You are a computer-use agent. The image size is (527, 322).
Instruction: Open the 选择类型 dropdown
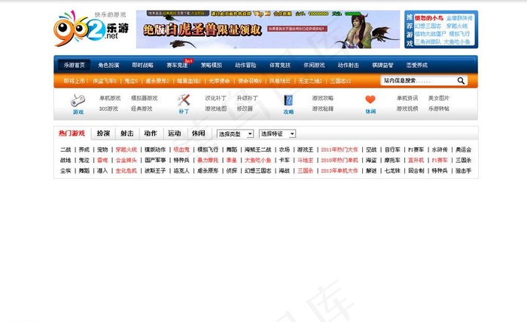(x=235, y=134)
